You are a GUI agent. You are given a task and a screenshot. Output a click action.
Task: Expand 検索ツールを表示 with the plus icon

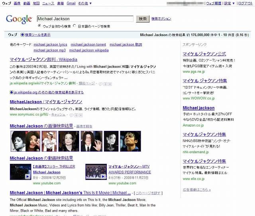point(22,35)
